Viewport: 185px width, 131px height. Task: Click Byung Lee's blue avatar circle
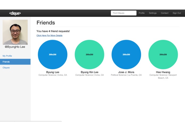53,55
